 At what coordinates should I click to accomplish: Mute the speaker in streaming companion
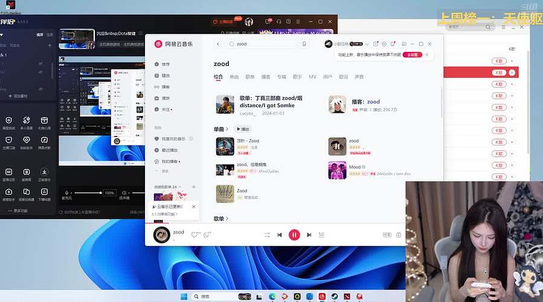pyautogui.click(x=124, y=193)
